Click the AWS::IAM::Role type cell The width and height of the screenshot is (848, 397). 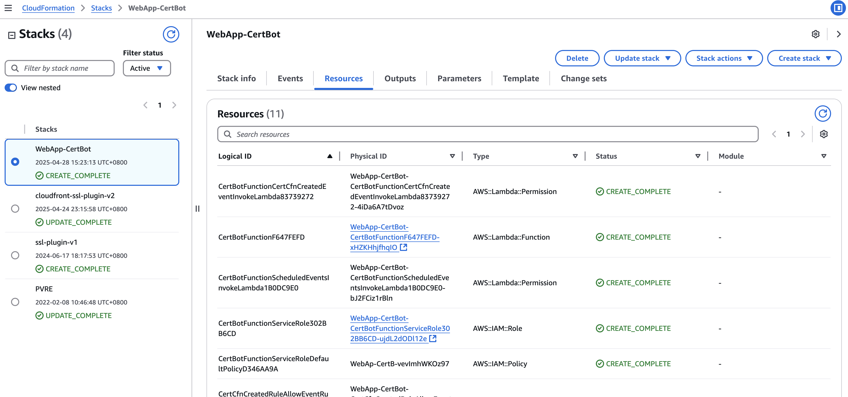tap(497, 328)
